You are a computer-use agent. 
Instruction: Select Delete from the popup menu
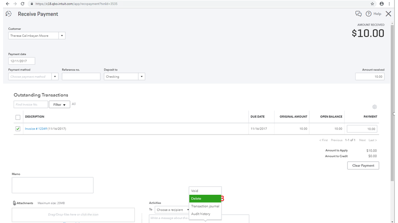[x=205, y=198]
